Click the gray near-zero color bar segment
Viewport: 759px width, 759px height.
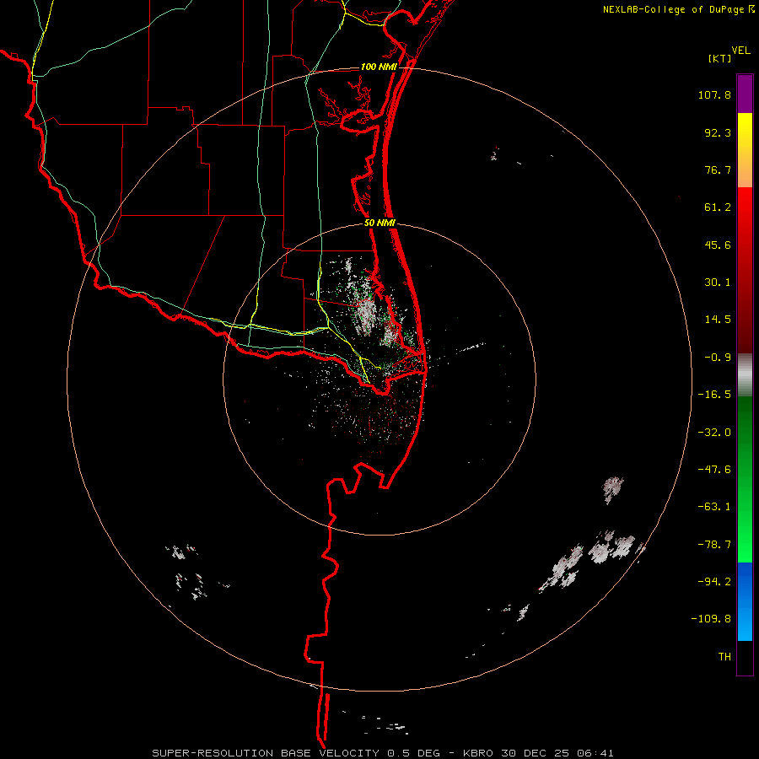point(745,375)
